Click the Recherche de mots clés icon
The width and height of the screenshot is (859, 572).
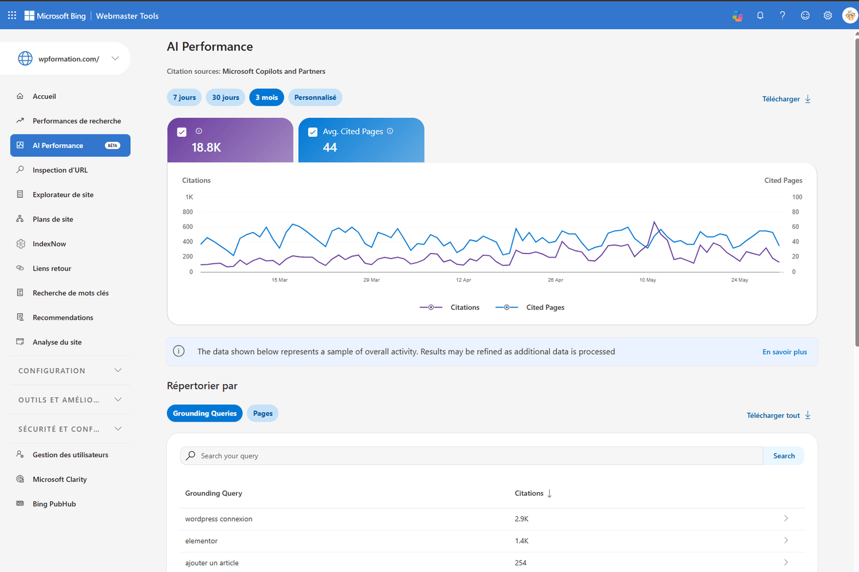20,293
